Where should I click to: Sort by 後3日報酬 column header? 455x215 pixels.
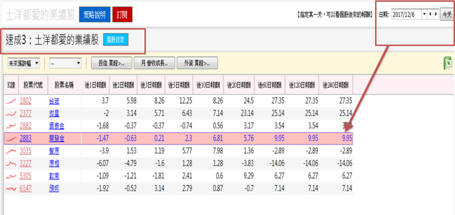151,85
